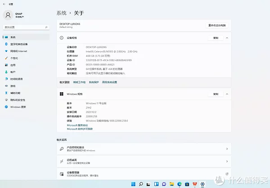270x188 pixels.
Task: Open 系统保护 link
Action: 94,82
